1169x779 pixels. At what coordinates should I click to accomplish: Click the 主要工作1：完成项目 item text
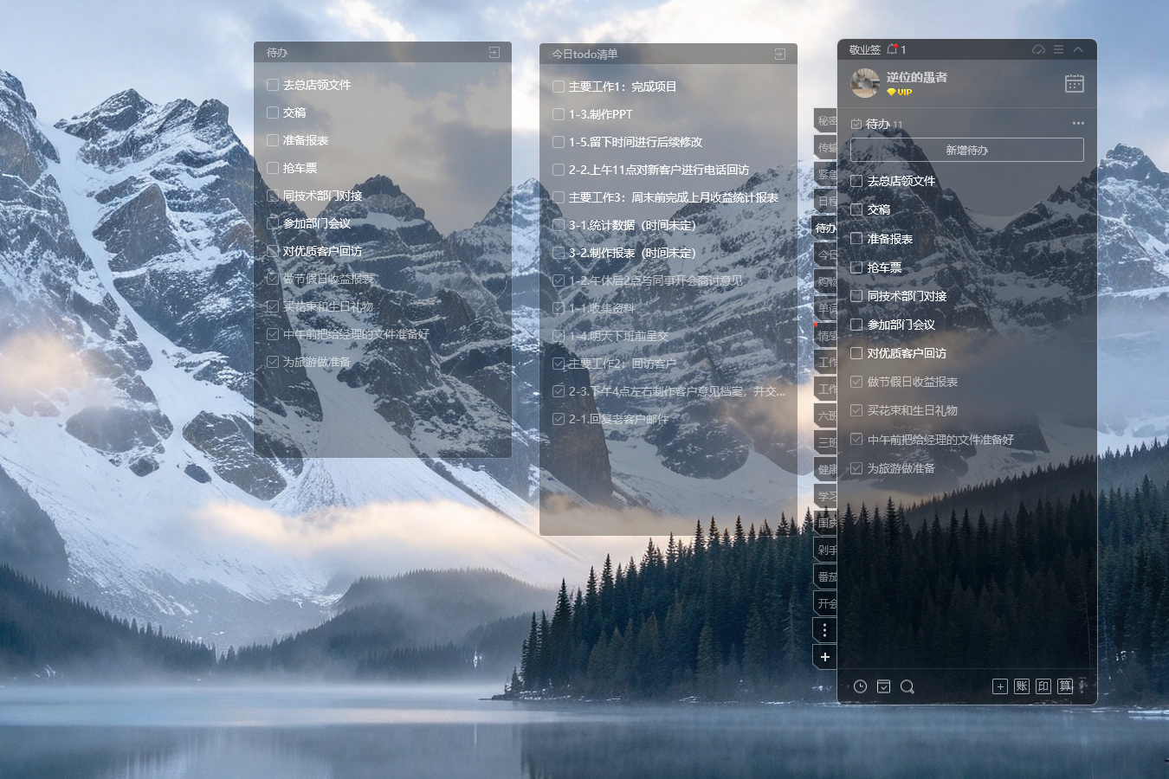point(623,87)
